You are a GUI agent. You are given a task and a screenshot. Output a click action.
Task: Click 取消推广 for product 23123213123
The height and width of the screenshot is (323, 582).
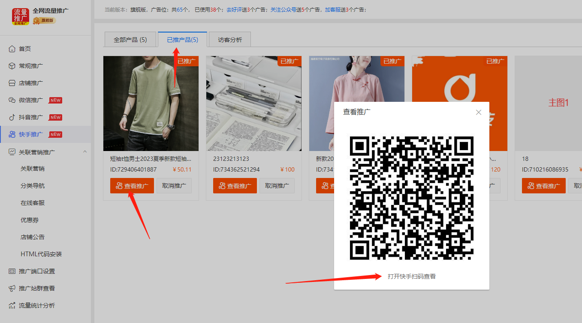tap(277, 186)
